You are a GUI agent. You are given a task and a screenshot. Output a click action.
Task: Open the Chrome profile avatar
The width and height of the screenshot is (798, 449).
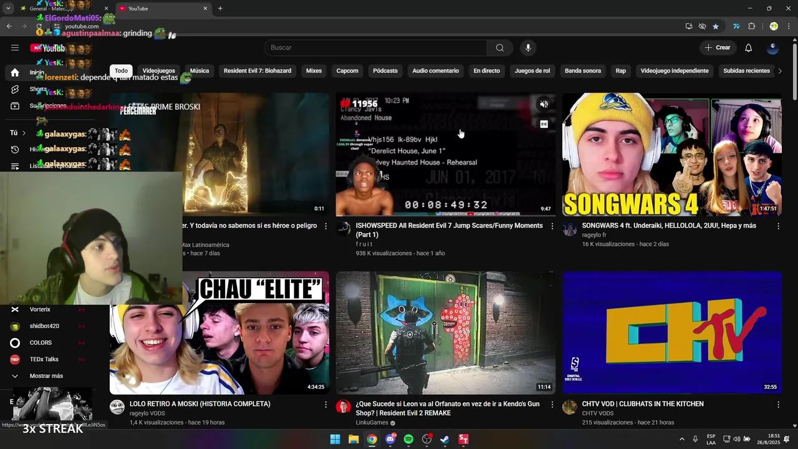point(774,26)
